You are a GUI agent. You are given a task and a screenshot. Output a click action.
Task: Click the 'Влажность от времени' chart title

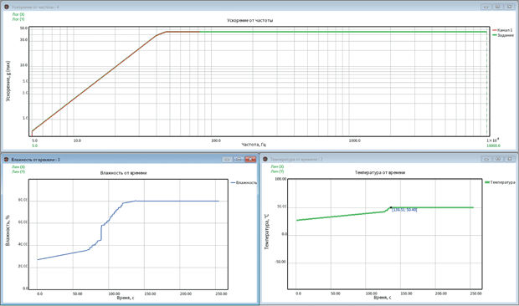tap(123, 173)
